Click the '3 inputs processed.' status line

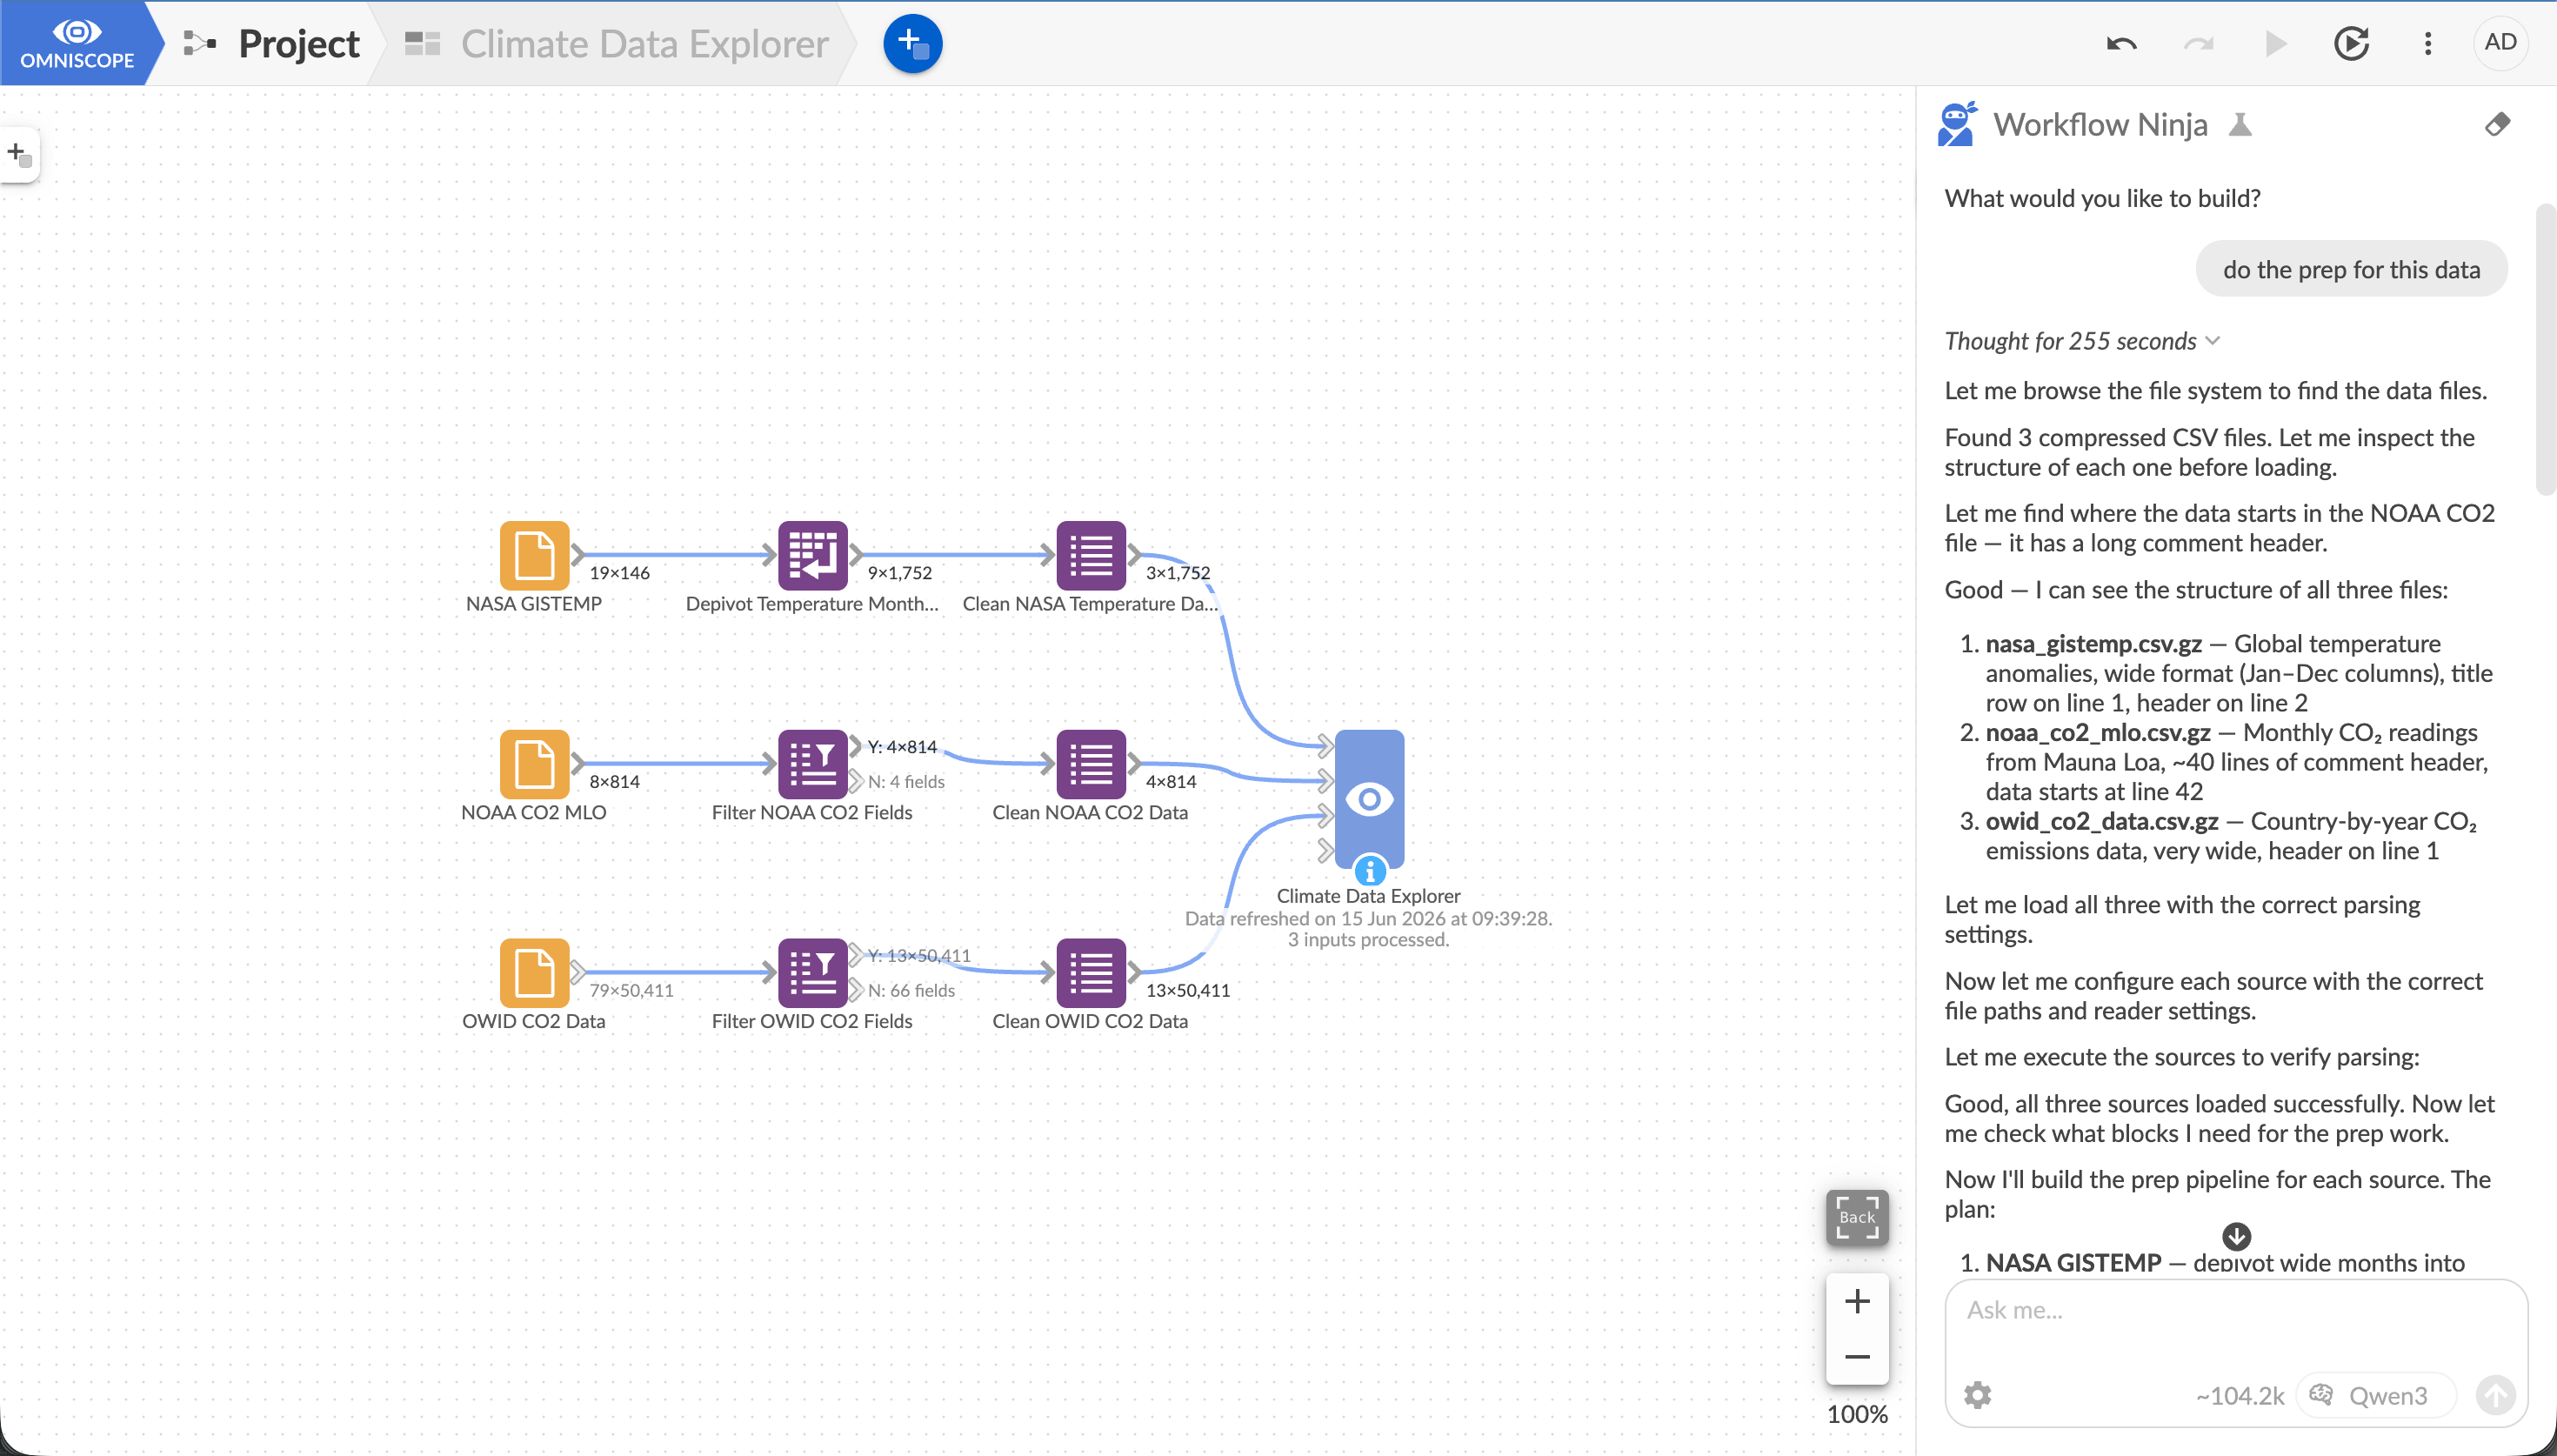(1367, 940)
